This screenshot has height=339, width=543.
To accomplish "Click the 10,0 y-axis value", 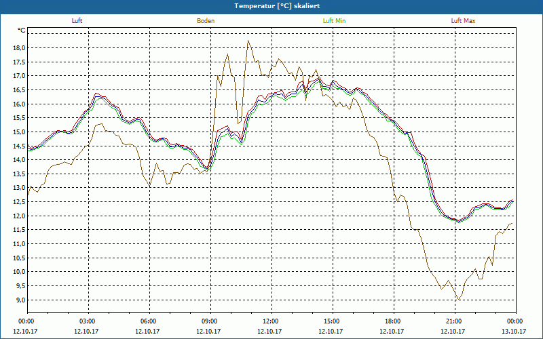I will pyautogui.click(x=20, y=272).
